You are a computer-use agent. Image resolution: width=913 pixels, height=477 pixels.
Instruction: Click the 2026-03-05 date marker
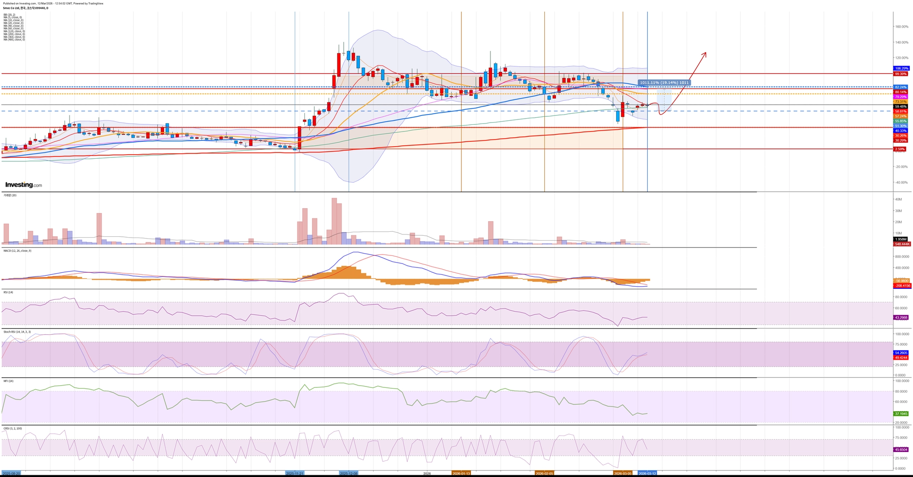pos(623,473)
